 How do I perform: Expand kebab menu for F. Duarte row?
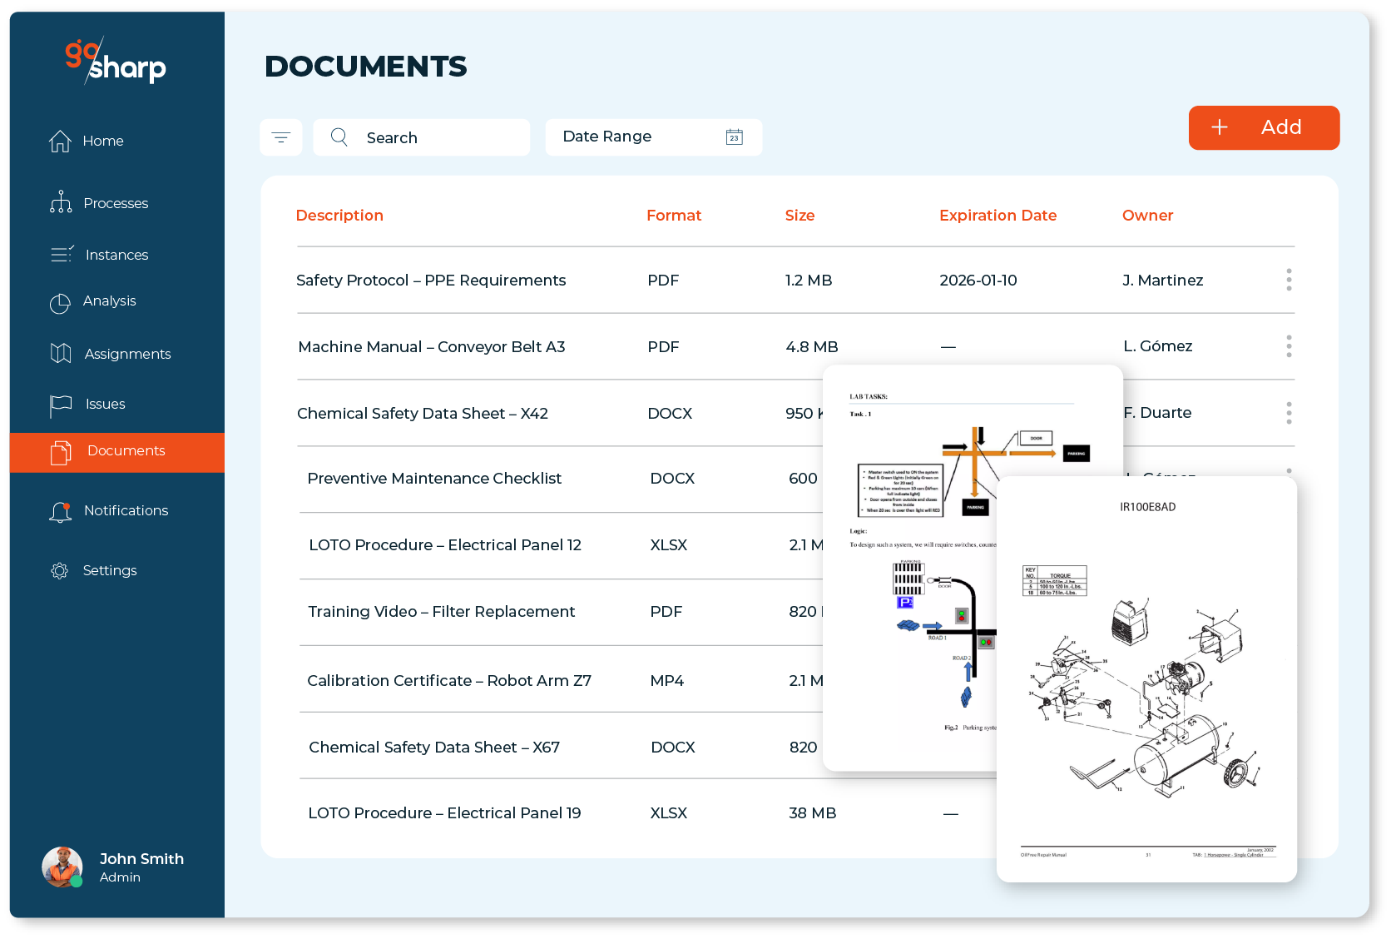click(1289, 413)
